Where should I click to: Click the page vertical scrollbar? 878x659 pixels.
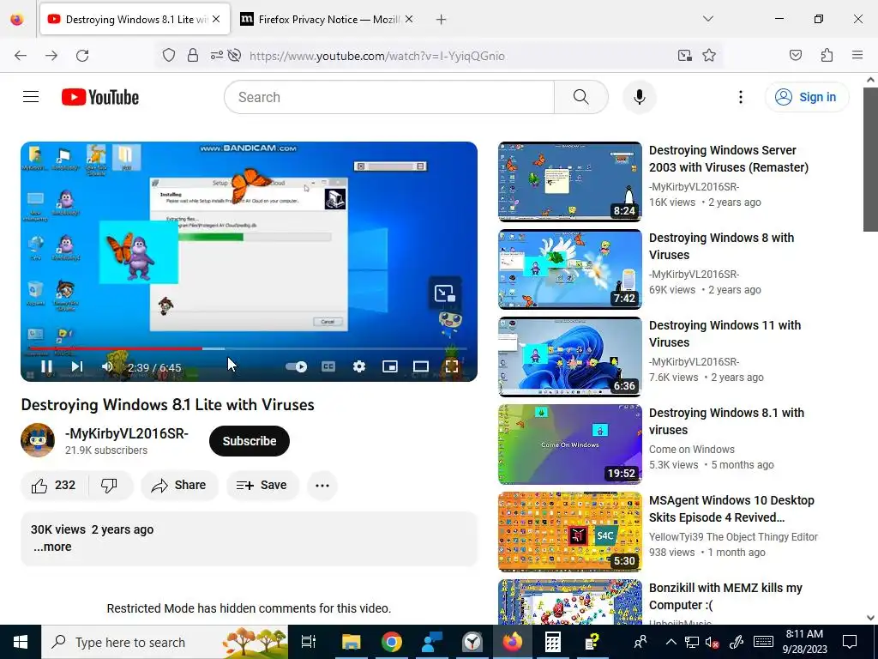tap(870, 160)
